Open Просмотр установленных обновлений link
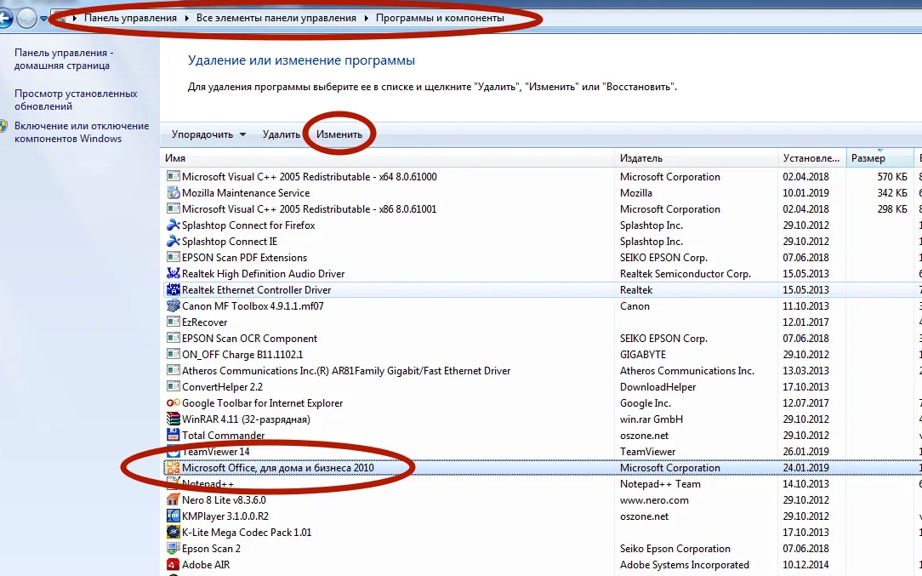The image size is (922, 576). tap(76, 100)
